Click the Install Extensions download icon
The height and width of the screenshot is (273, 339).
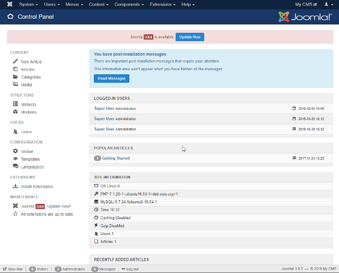click(x=15, y=186)
